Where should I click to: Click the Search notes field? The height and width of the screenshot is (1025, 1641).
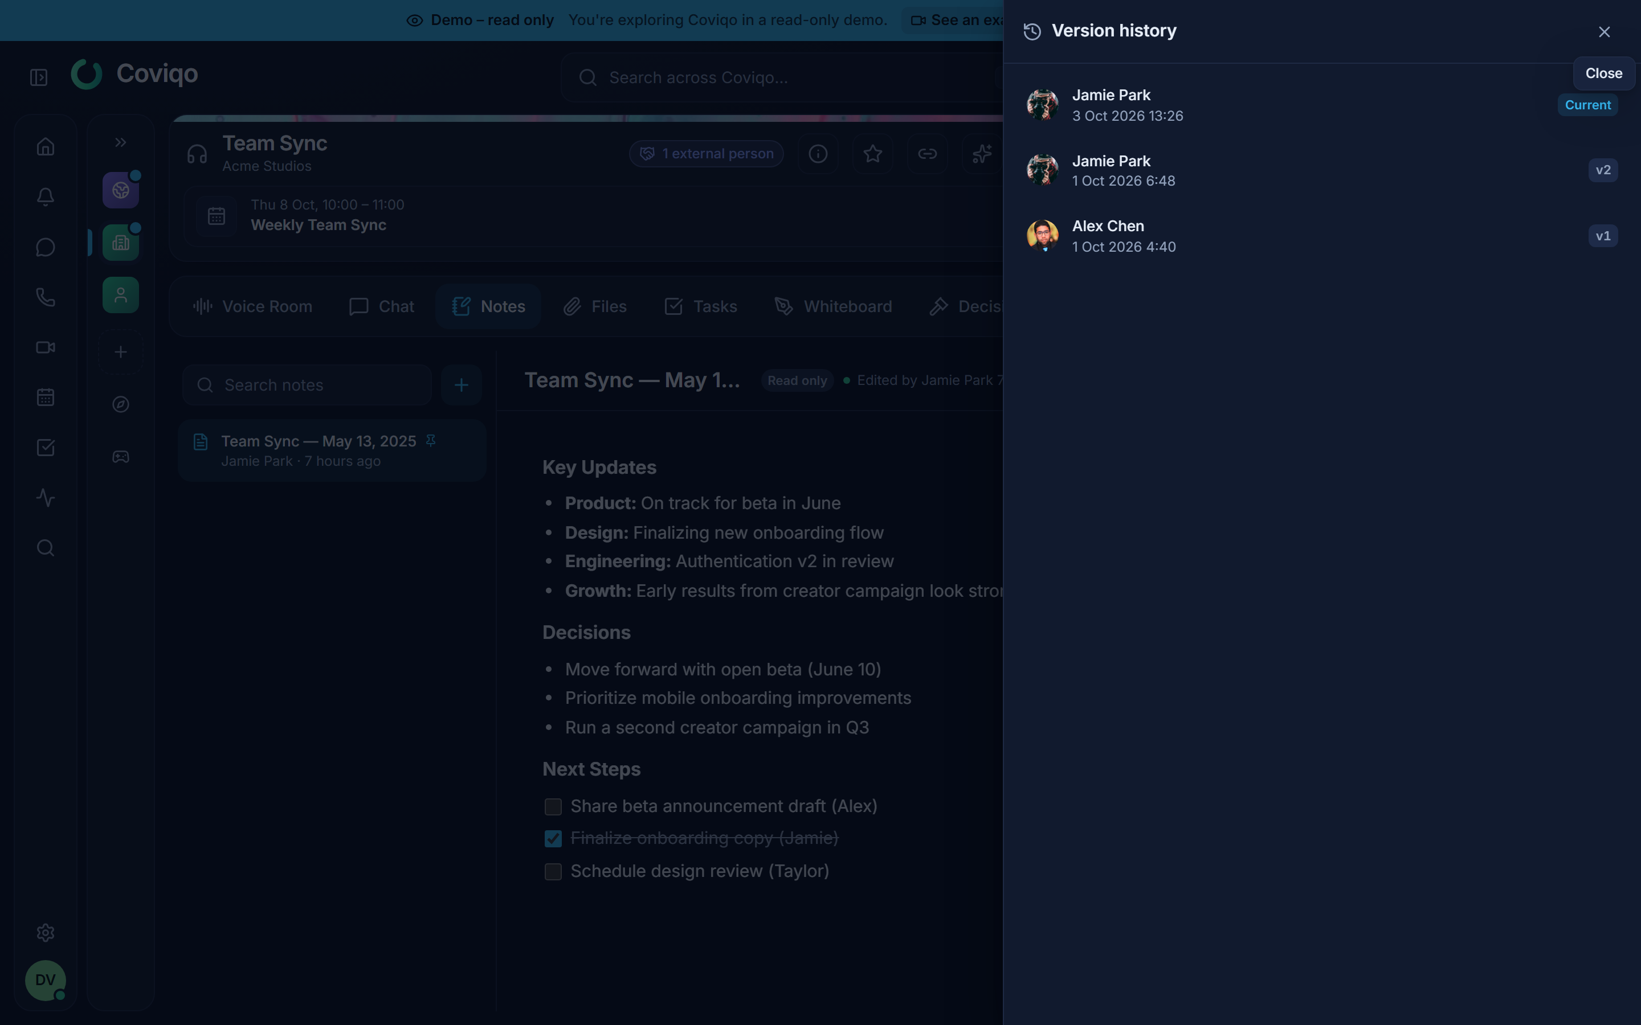[x=307, y=385]
